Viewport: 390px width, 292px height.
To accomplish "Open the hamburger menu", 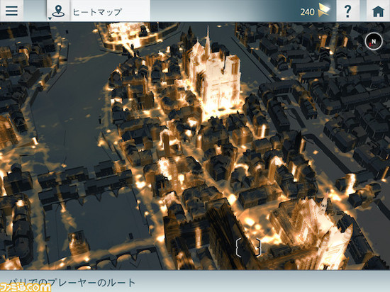I will [11, 11].
